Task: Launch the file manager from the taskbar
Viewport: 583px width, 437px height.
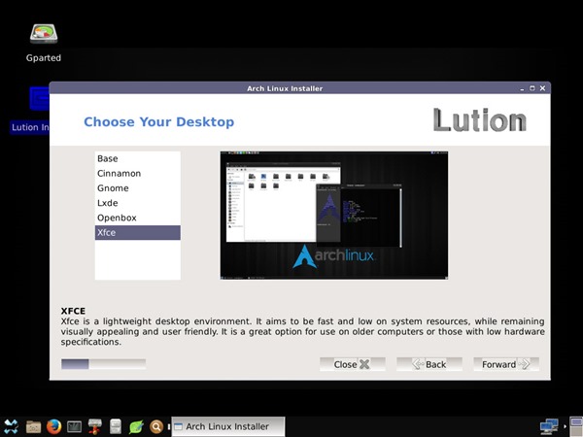Action: [33, 426]
